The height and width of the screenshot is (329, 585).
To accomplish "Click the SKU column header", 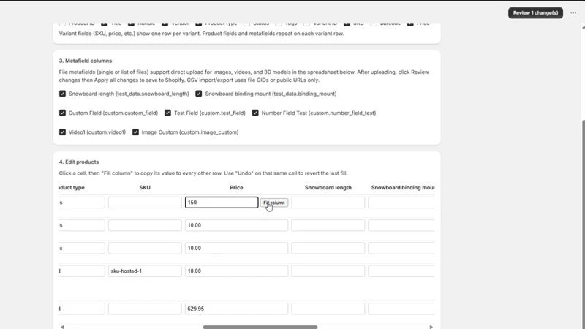I will click(145, 188).
